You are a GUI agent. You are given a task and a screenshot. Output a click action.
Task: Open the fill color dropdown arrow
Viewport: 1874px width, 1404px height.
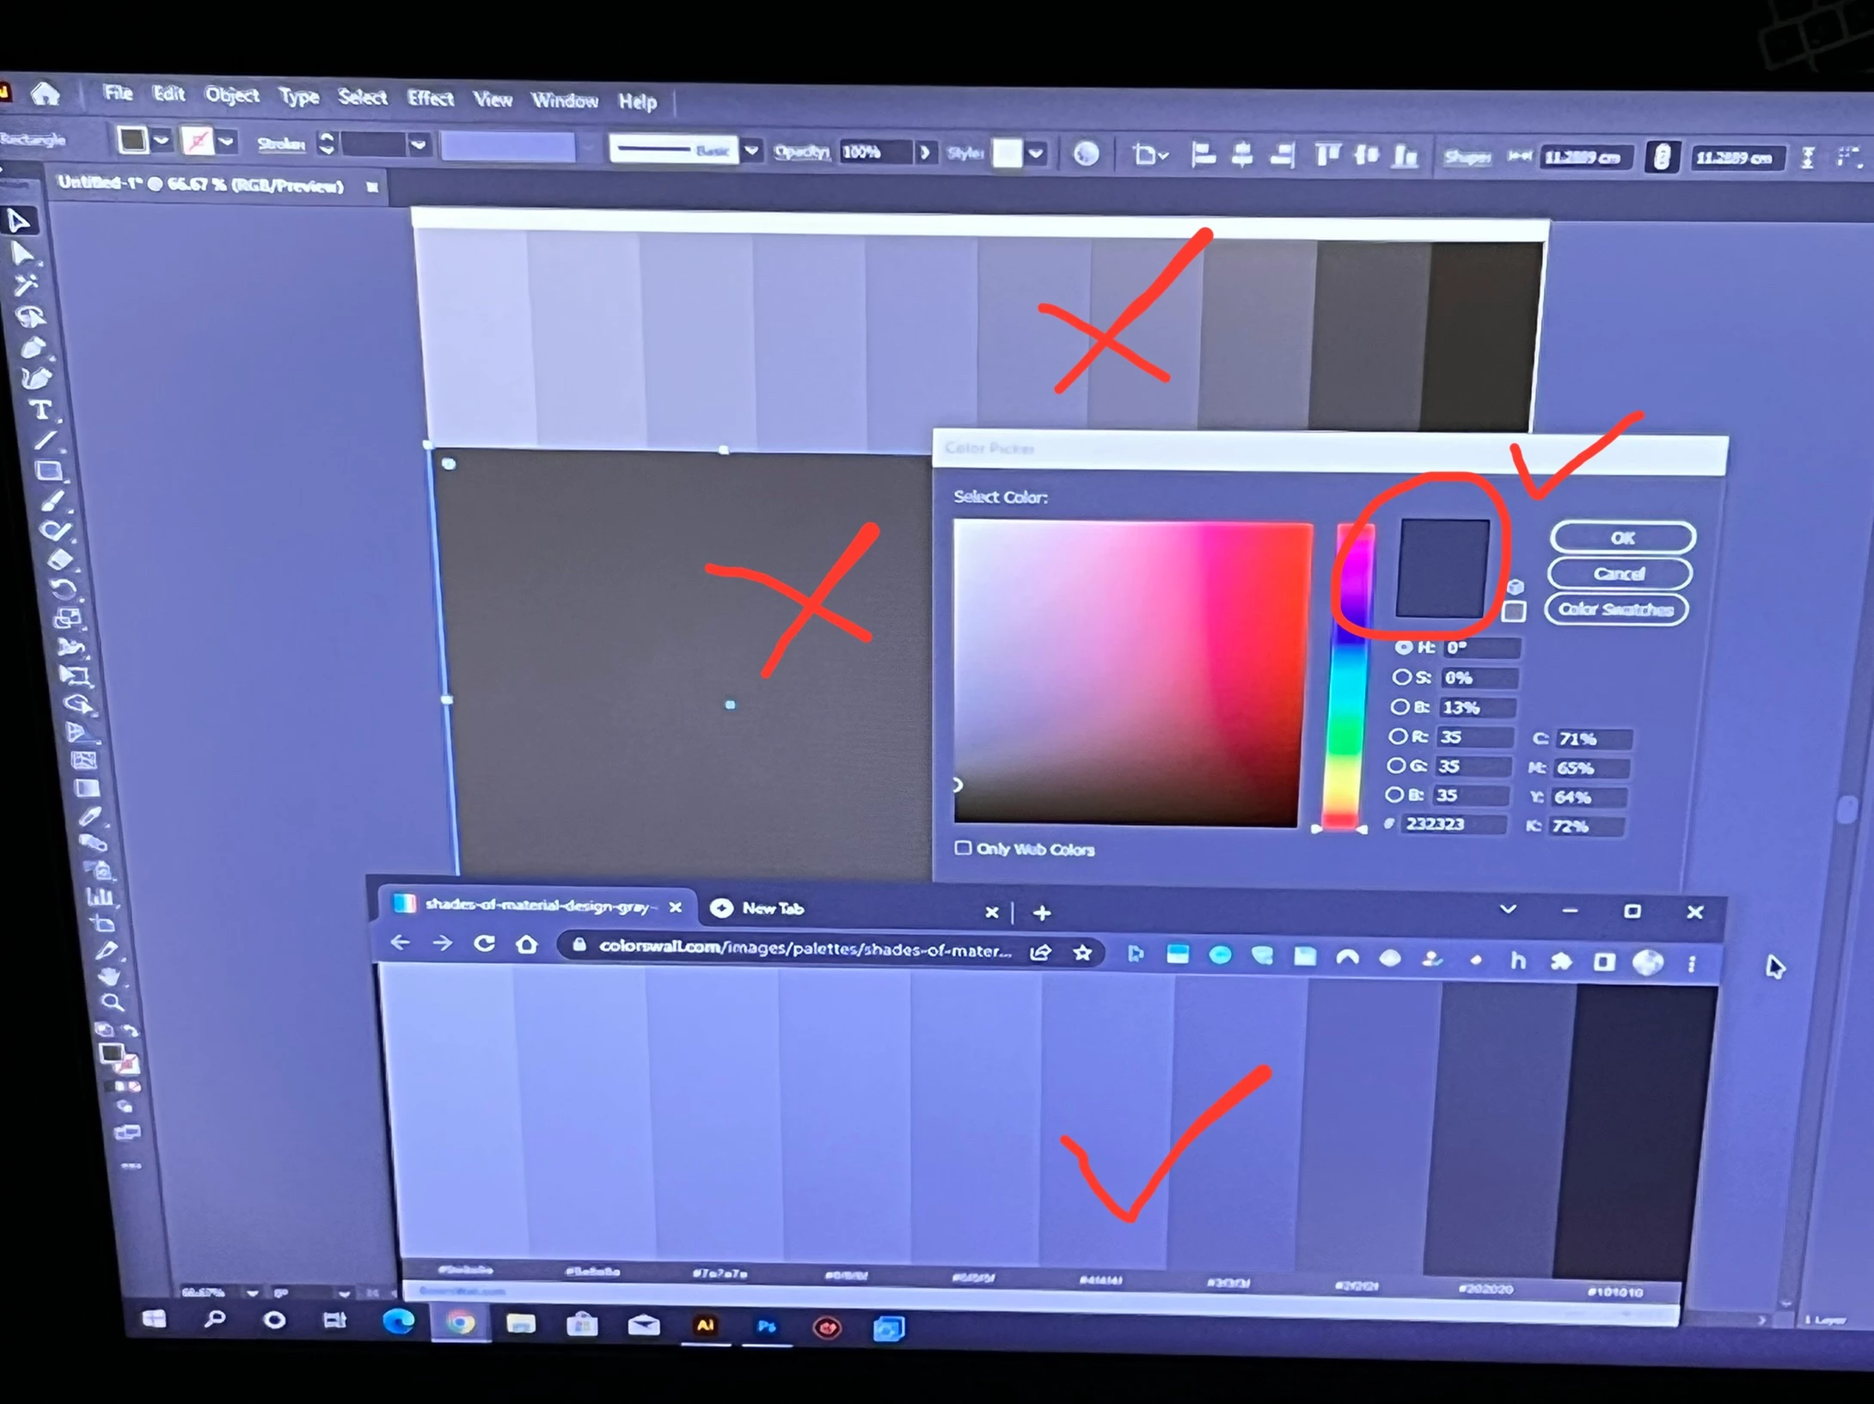tap(162, 140)
